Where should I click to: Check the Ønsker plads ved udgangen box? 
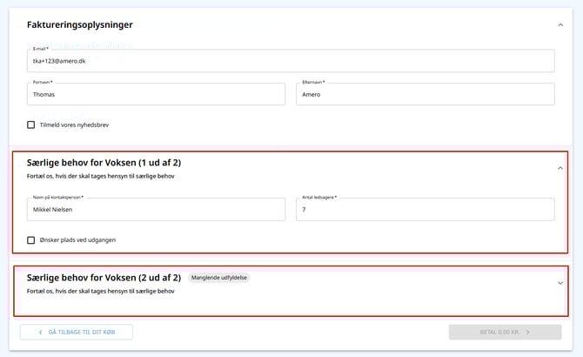[x=31, y=240]
